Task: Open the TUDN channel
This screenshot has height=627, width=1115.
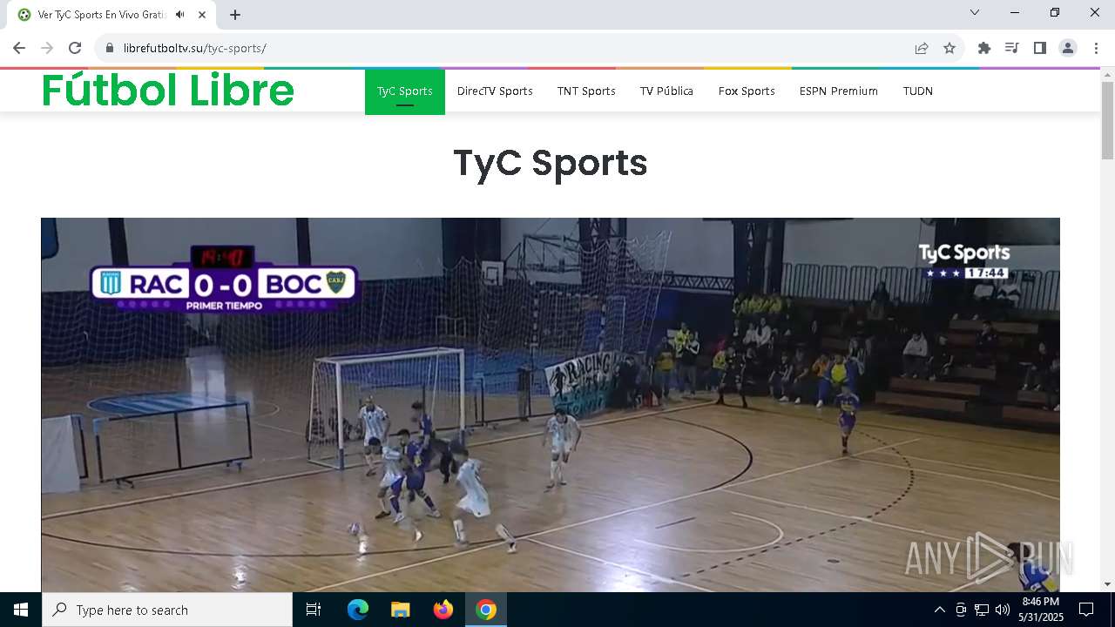Action: [x=918, y=91]
